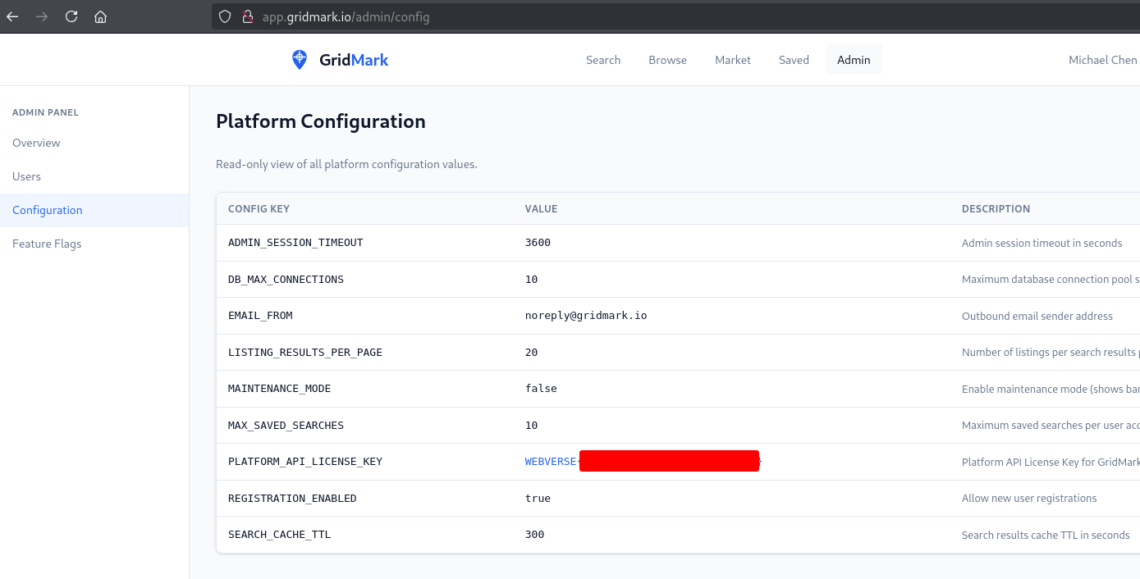
Task: Select Configuration in the sidebar
Action: coord(48,210)
